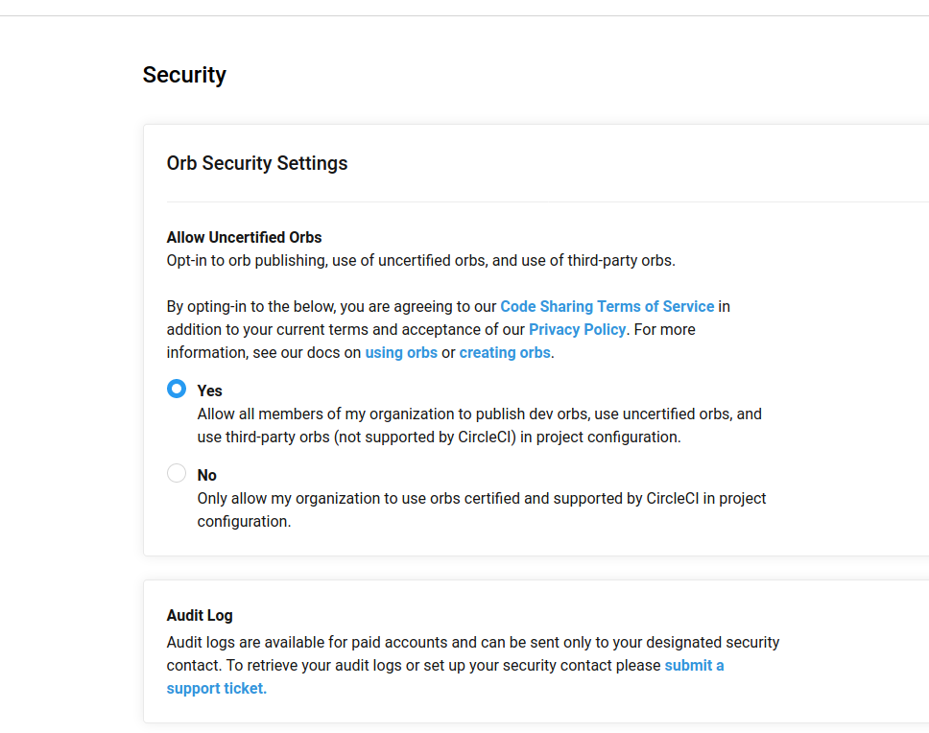The height and width of the screenshot is (733, 929).
Task: Click 'Only allow my organization' description text
Action: click(481, 499)
